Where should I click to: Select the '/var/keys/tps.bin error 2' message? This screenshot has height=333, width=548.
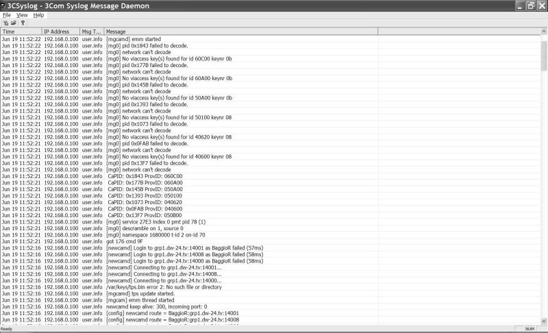(x=164, y=287)
